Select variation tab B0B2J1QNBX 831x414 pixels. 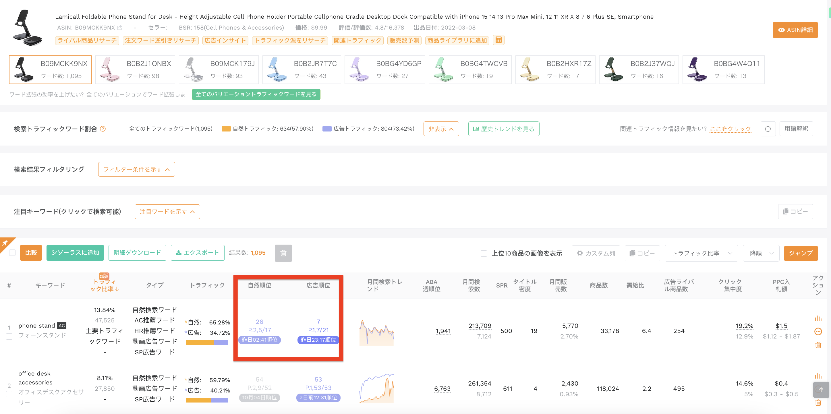point(135,70)
